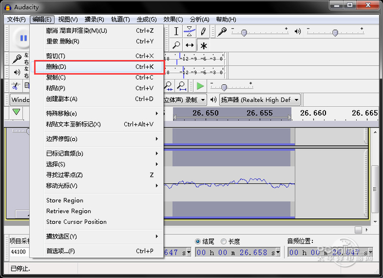Viewport: 383px width, 278px height.
Task: Open the Windows audio host dropdown
Action: (20, 100)
